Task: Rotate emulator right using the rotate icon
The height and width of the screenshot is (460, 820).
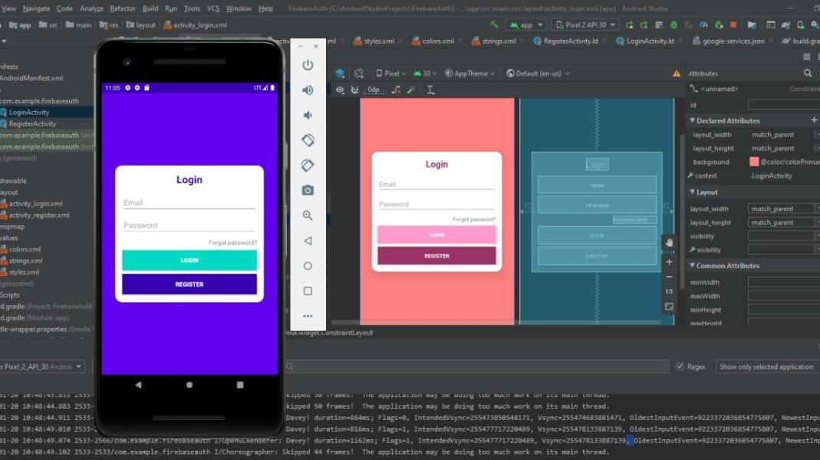Action: pyautogui.click(x=308, y=165)
